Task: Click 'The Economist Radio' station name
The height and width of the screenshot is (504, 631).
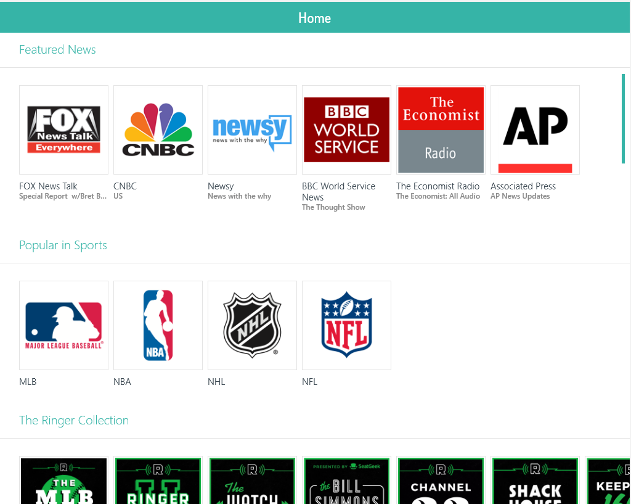Action: (x=438, y=186)
